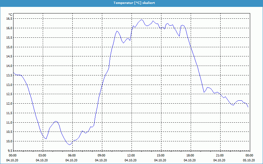Click the 16,5 y-axis label
Screen dimensions: 263x164
tap(9, 19)
